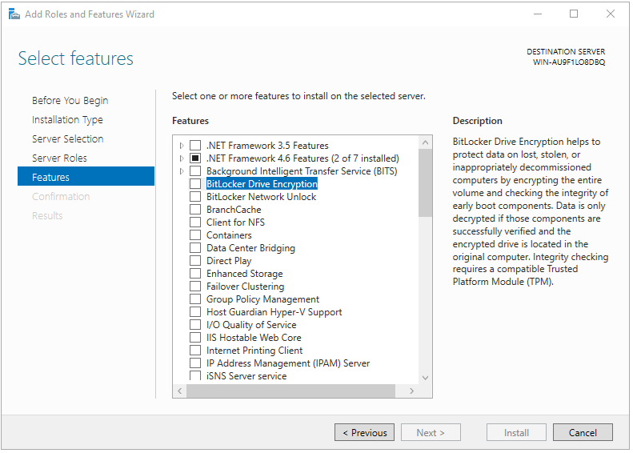The width and height of the screenshot is (633, 453).
Task: Switch to Server Selection step
Action: pos(68,139)
